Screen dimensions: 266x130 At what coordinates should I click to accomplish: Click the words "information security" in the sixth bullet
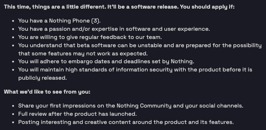pyautogui.click(x=144, y=70)
